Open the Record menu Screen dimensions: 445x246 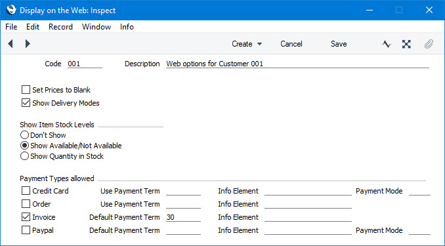61,27
